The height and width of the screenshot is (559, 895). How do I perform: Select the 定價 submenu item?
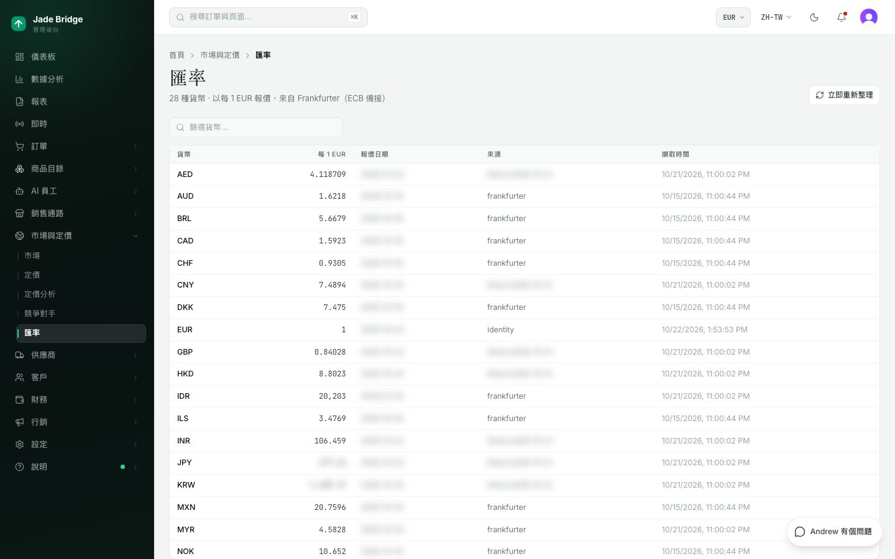tap(81, 275)
